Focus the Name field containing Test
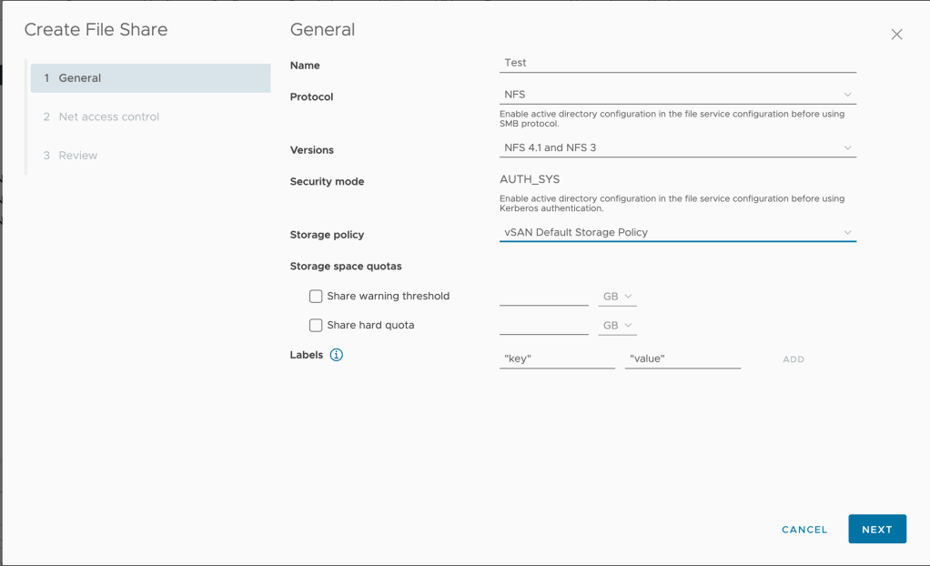 point(677,63)
